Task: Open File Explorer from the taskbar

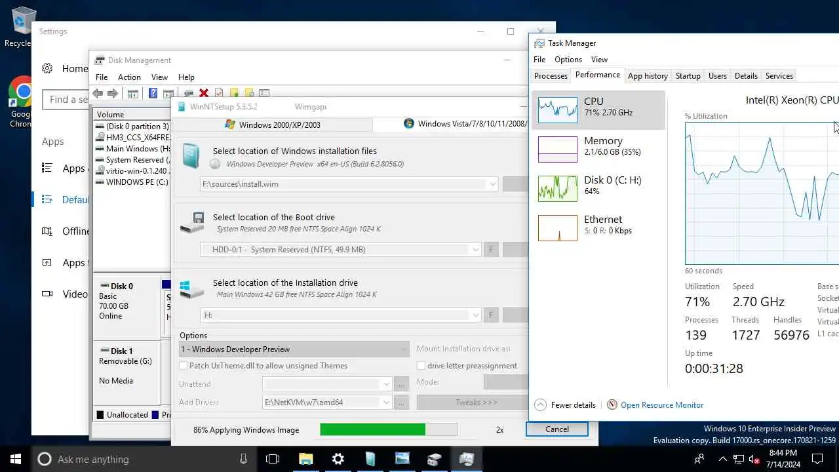Action: pos(306,459)
